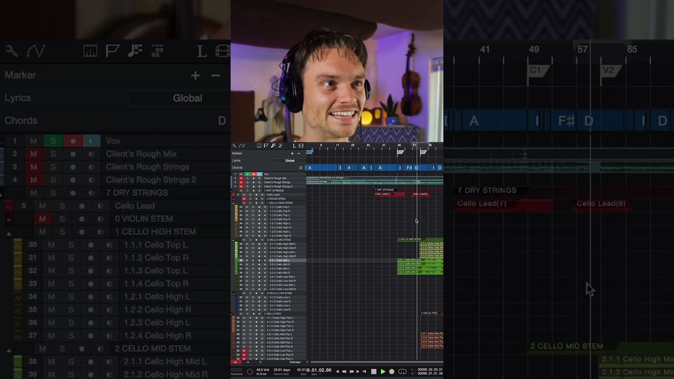Expand the 0 VIOLIN STEM folder
Viewport: 674px width, 379px height.
233,199
